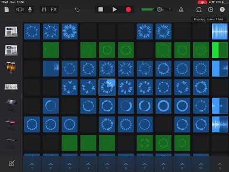This screenshot has width=229, height=172.
Task: Trigger column 5 with its up-chevron
Action: point(107,165)
